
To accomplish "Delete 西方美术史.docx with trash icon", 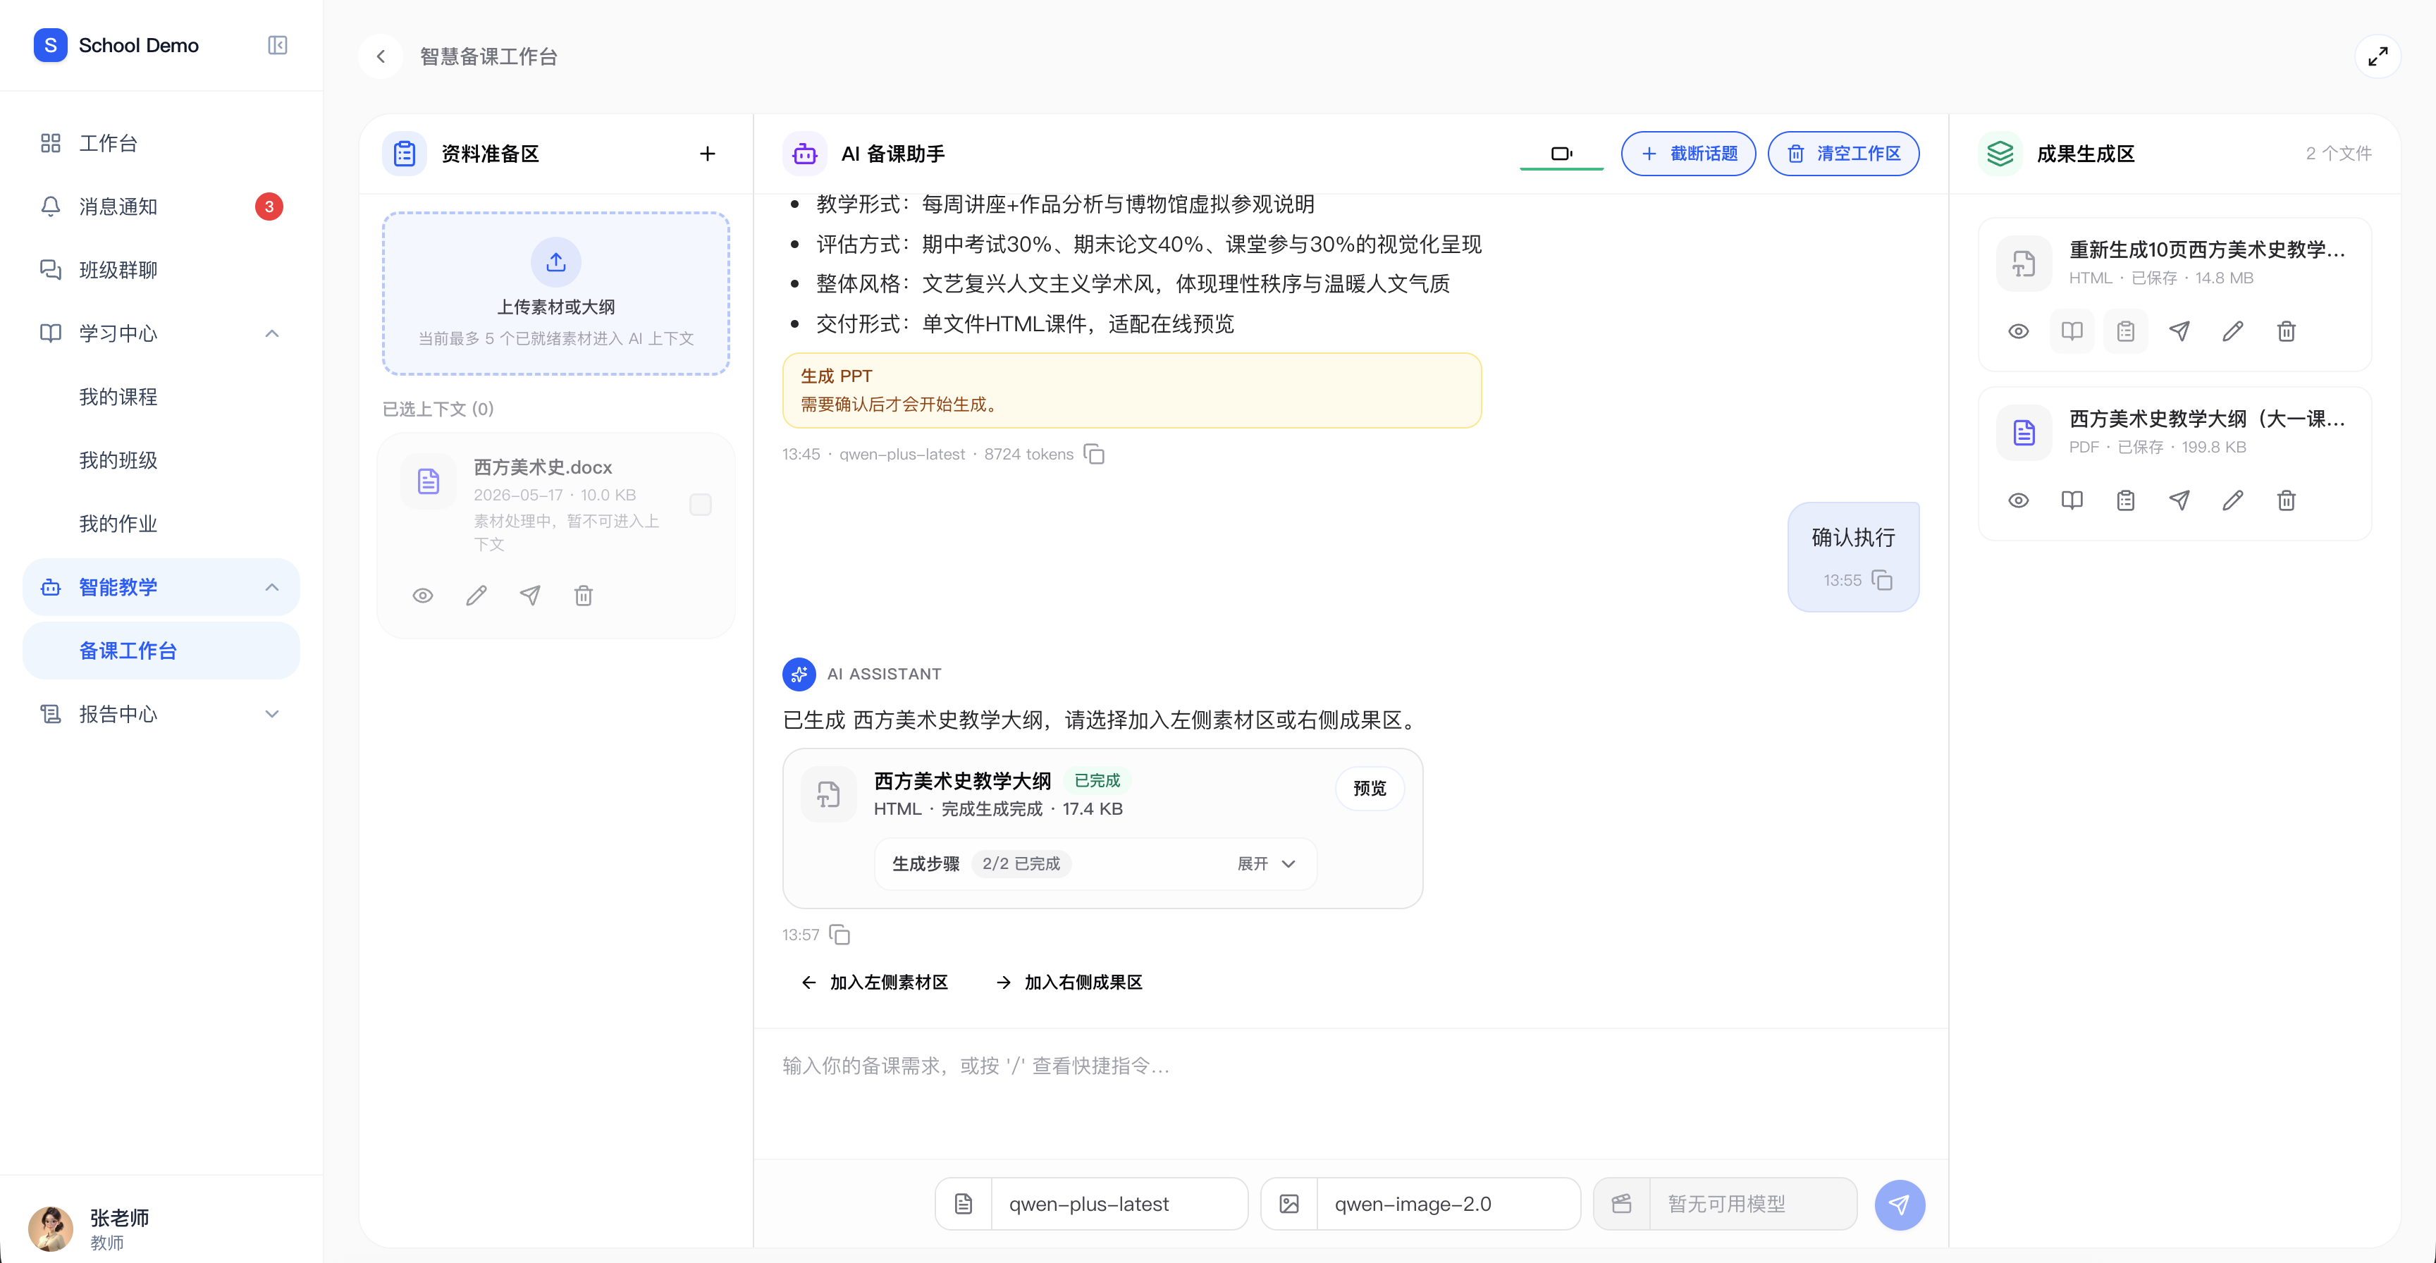I will coord(584,596).
